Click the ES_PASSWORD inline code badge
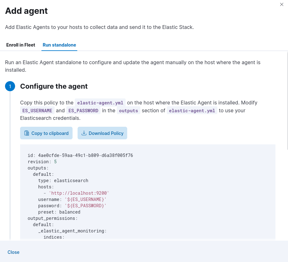The width and height of the screenshot is (288, 262). pyautogui.click(x=84, y=111)
